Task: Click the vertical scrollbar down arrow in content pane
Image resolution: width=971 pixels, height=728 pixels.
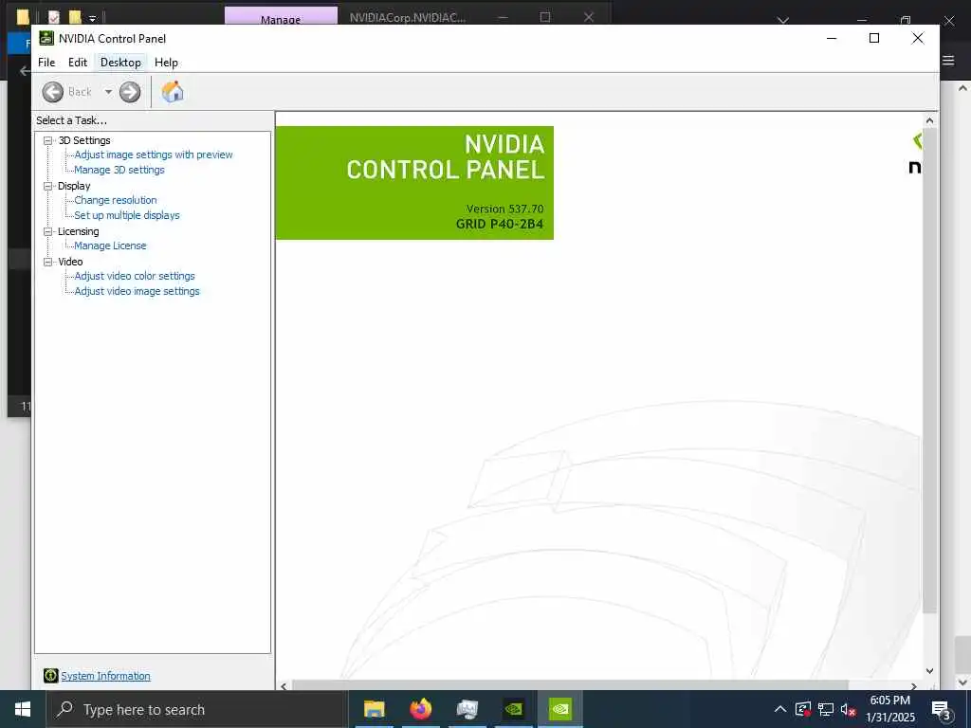Action: coord(929,671)
